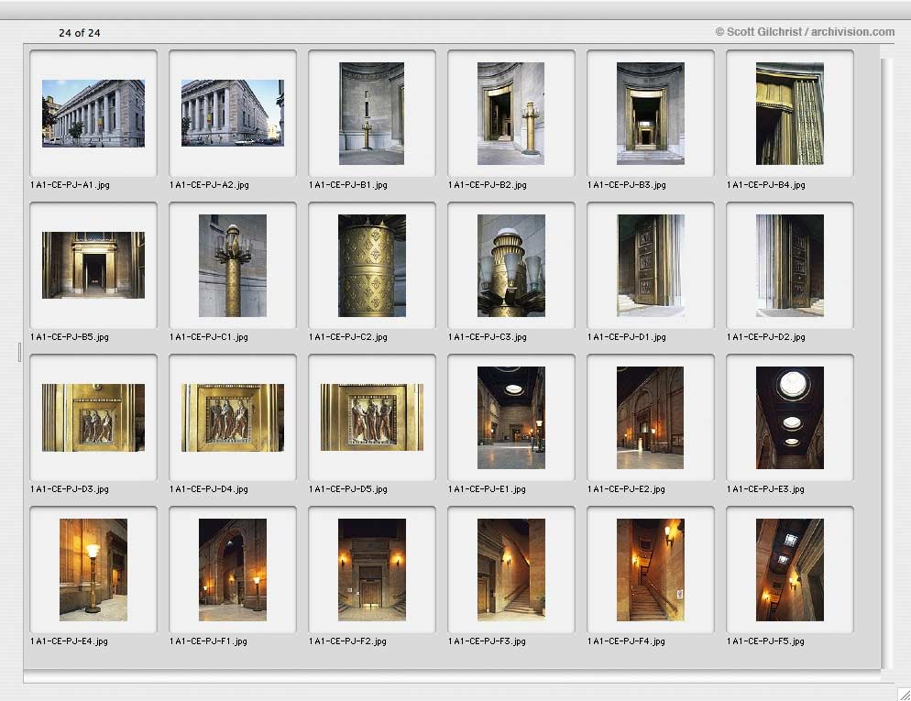Pick thumbnail 1A1-CE-PJ-D3.jpg relief panel

tap(93, 418)
